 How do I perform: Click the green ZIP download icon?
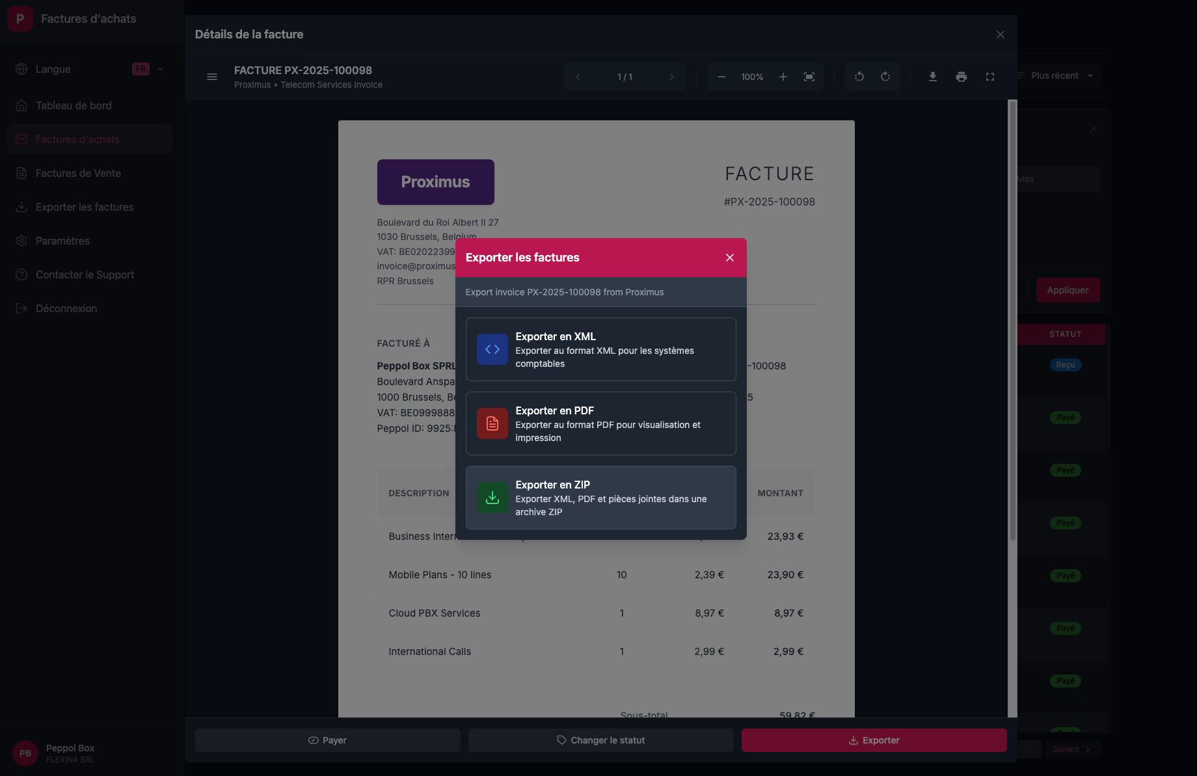click(492, 498)
